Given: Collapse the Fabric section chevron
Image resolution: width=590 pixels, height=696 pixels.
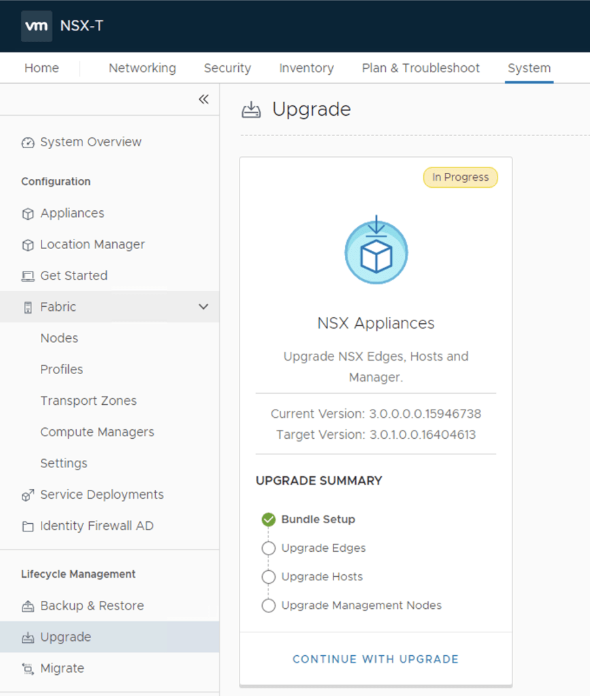Looking at the screenshot, I should [203, 307].
